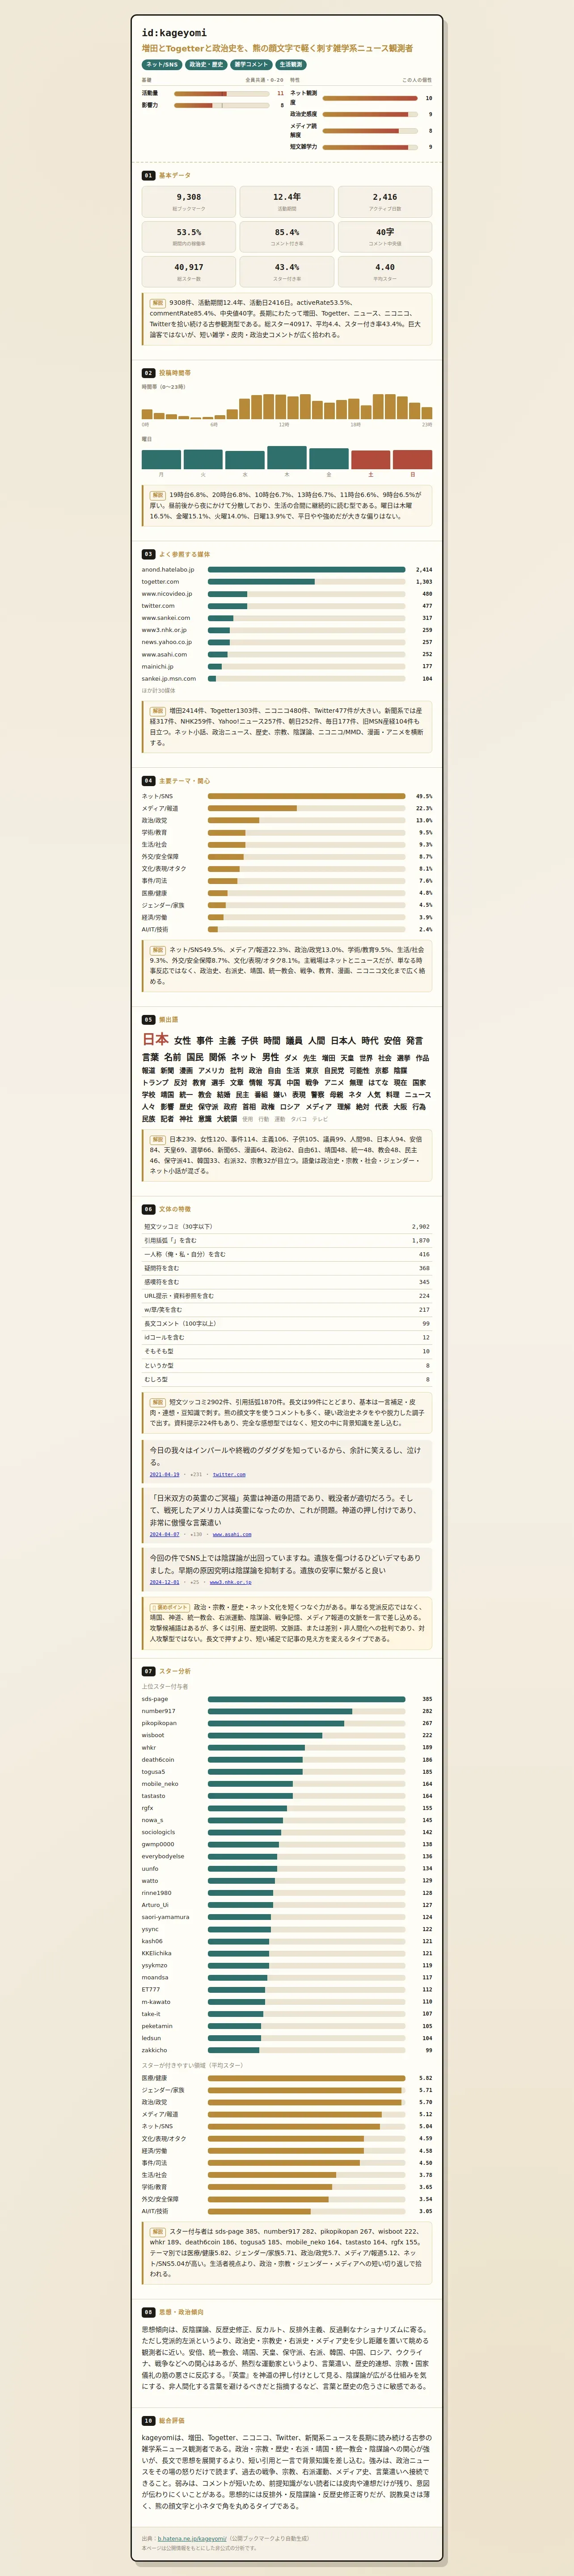This screenshot has height=2576, width=574.
Task: Click the 引用括弧「」を含む row
Action: click(287, 1240)
